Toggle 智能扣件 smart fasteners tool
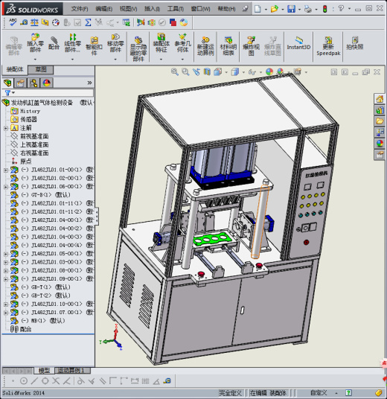Viewport: 387px width, 399px height. coord(94,46)
